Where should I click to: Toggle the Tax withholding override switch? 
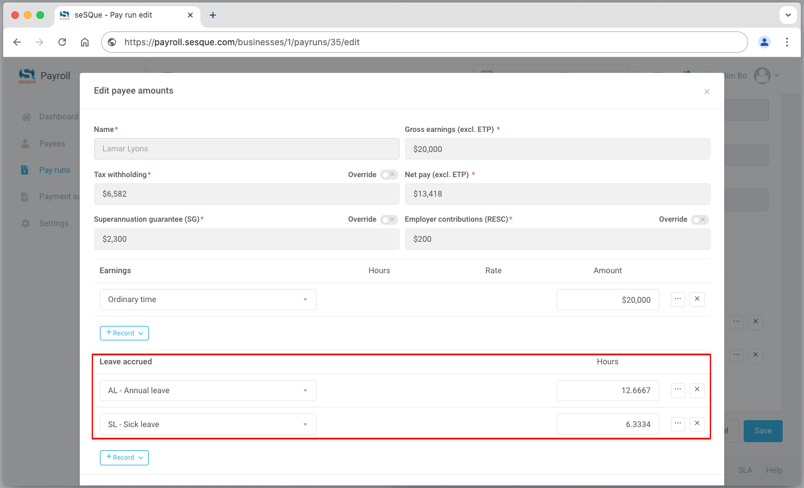click(x=389, y=175)
